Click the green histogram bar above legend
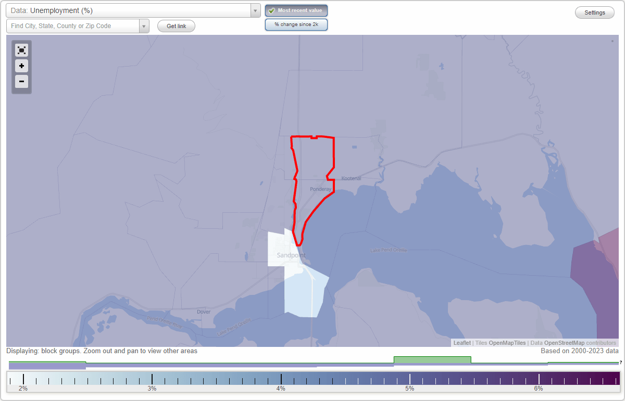 coord(432,360)
